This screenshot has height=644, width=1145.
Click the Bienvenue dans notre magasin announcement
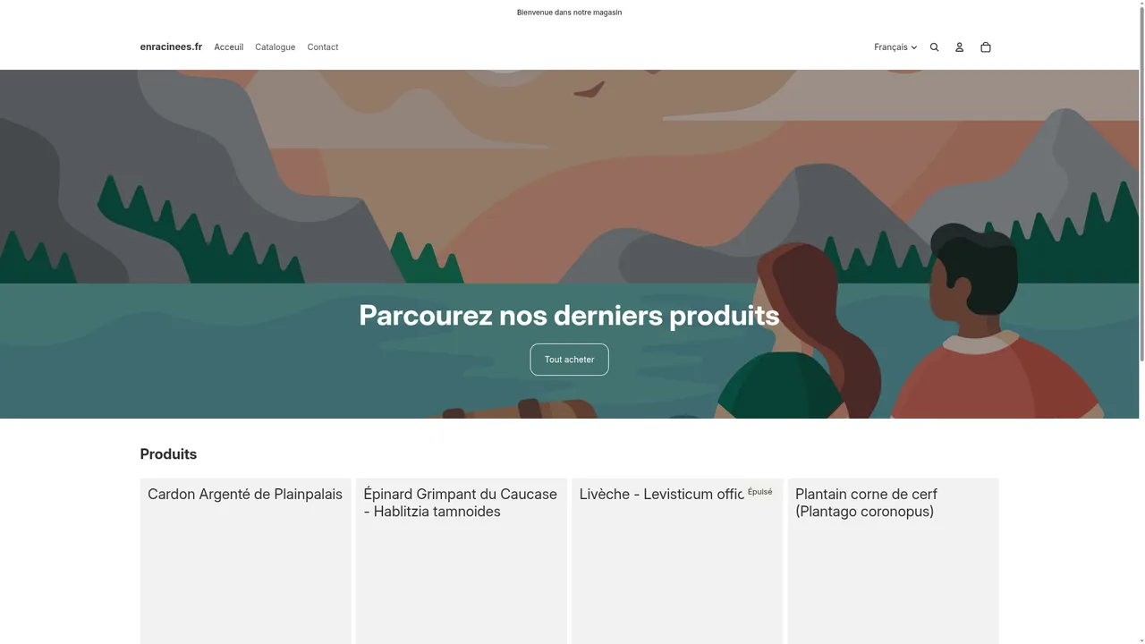tap(569, 13)
